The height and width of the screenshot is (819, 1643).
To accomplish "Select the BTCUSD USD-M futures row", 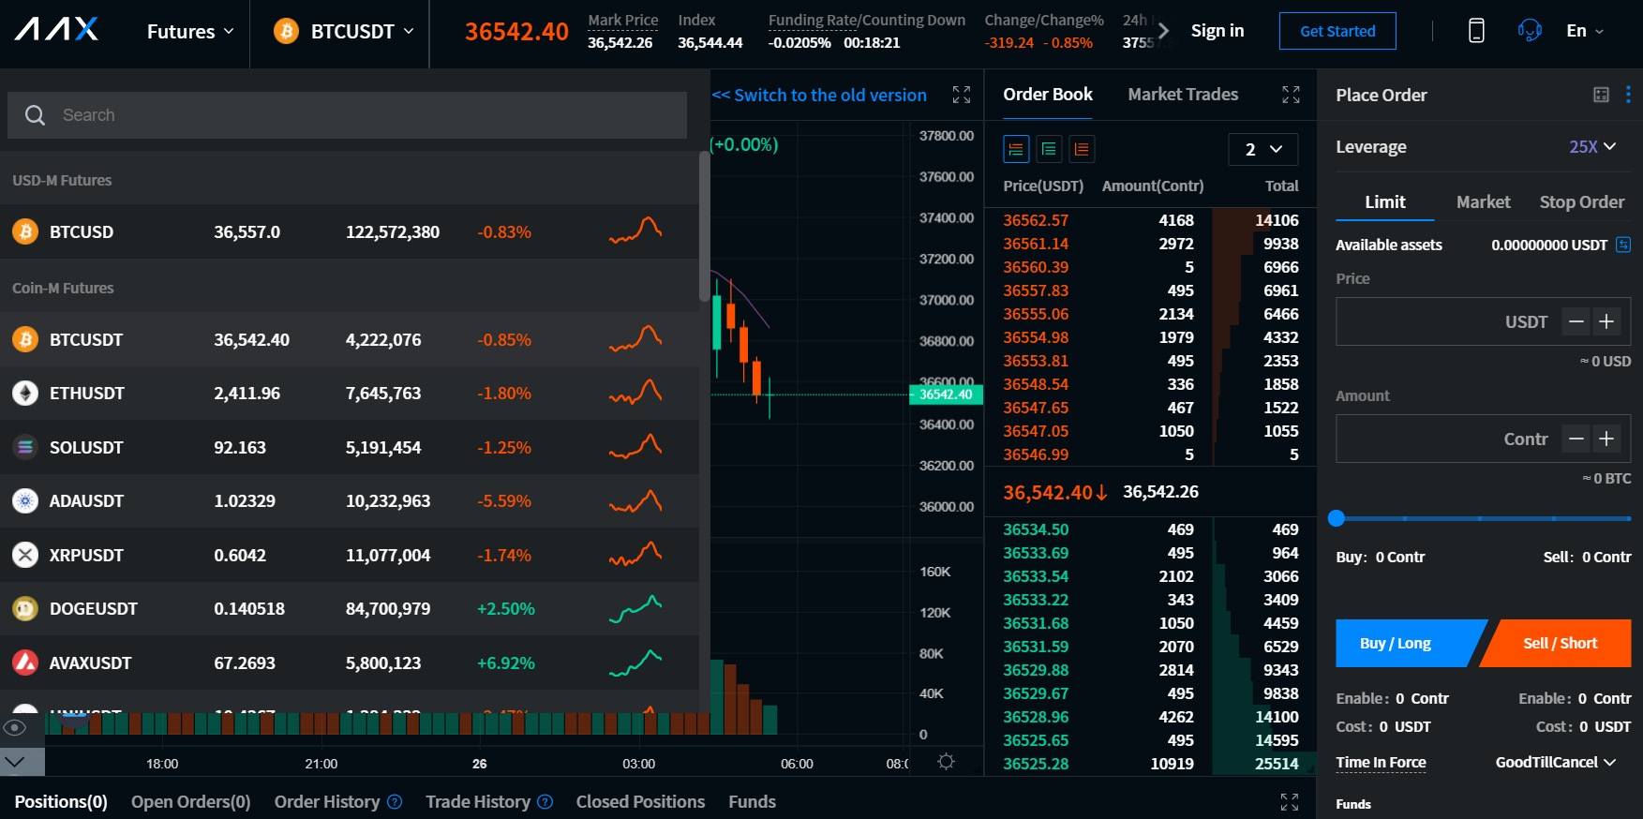I will click(x=349, y=231).
